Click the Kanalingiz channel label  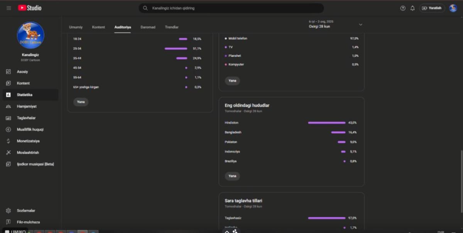click(30, 55)
